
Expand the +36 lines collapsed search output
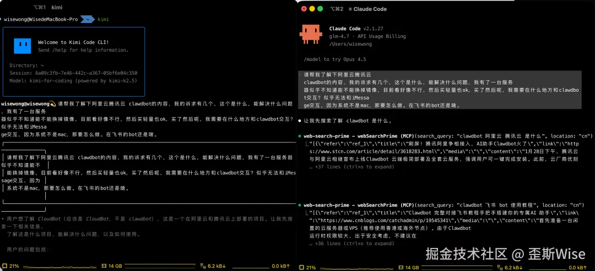(x=351, y=244)
